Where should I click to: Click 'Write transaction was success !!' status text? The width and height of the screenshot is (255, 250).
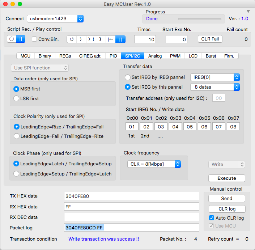point(103,239)
